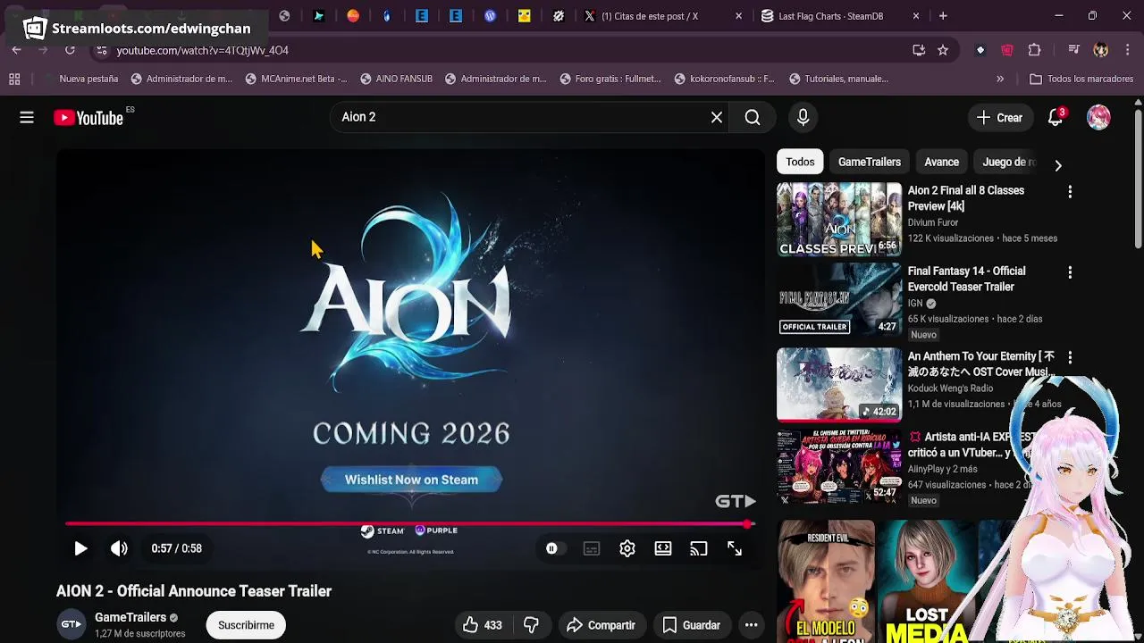Enter full screen mode
This screenshot has height=643, width=1144.
pyautogui.click(x=735, y=548)
